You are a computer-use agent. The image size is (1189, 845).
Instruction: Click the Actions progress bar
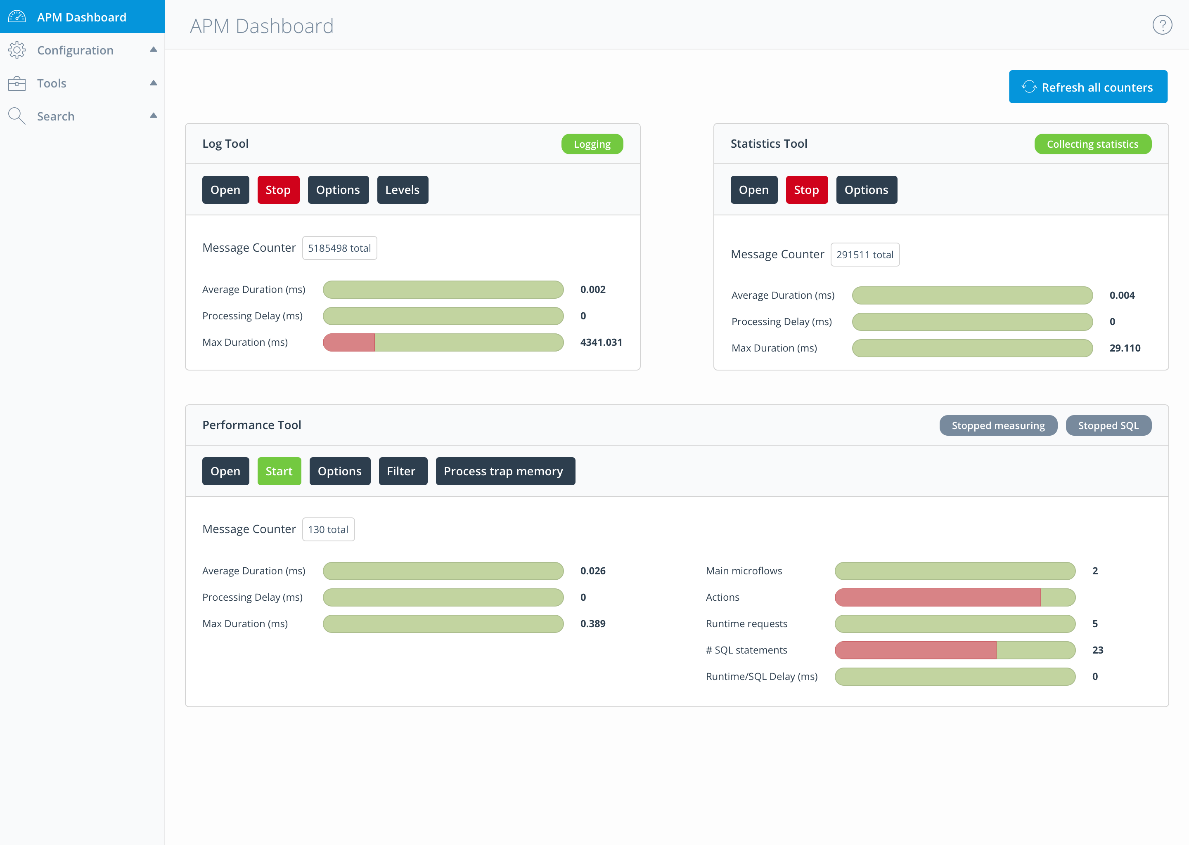955,598
